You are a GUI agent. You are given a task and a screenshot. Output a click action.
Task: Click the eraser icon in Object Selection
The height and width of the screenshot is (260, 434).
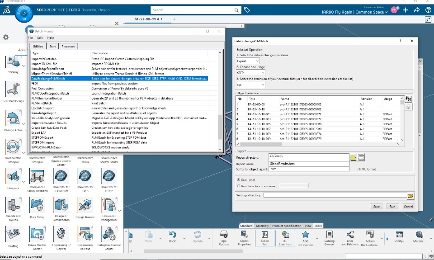coord(408,107)
